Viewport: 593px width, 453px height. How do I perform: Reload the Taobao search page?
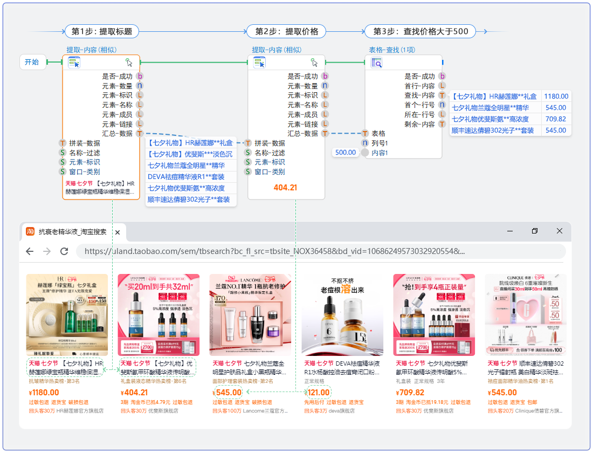pyautogui.click(x=64, y=251)
